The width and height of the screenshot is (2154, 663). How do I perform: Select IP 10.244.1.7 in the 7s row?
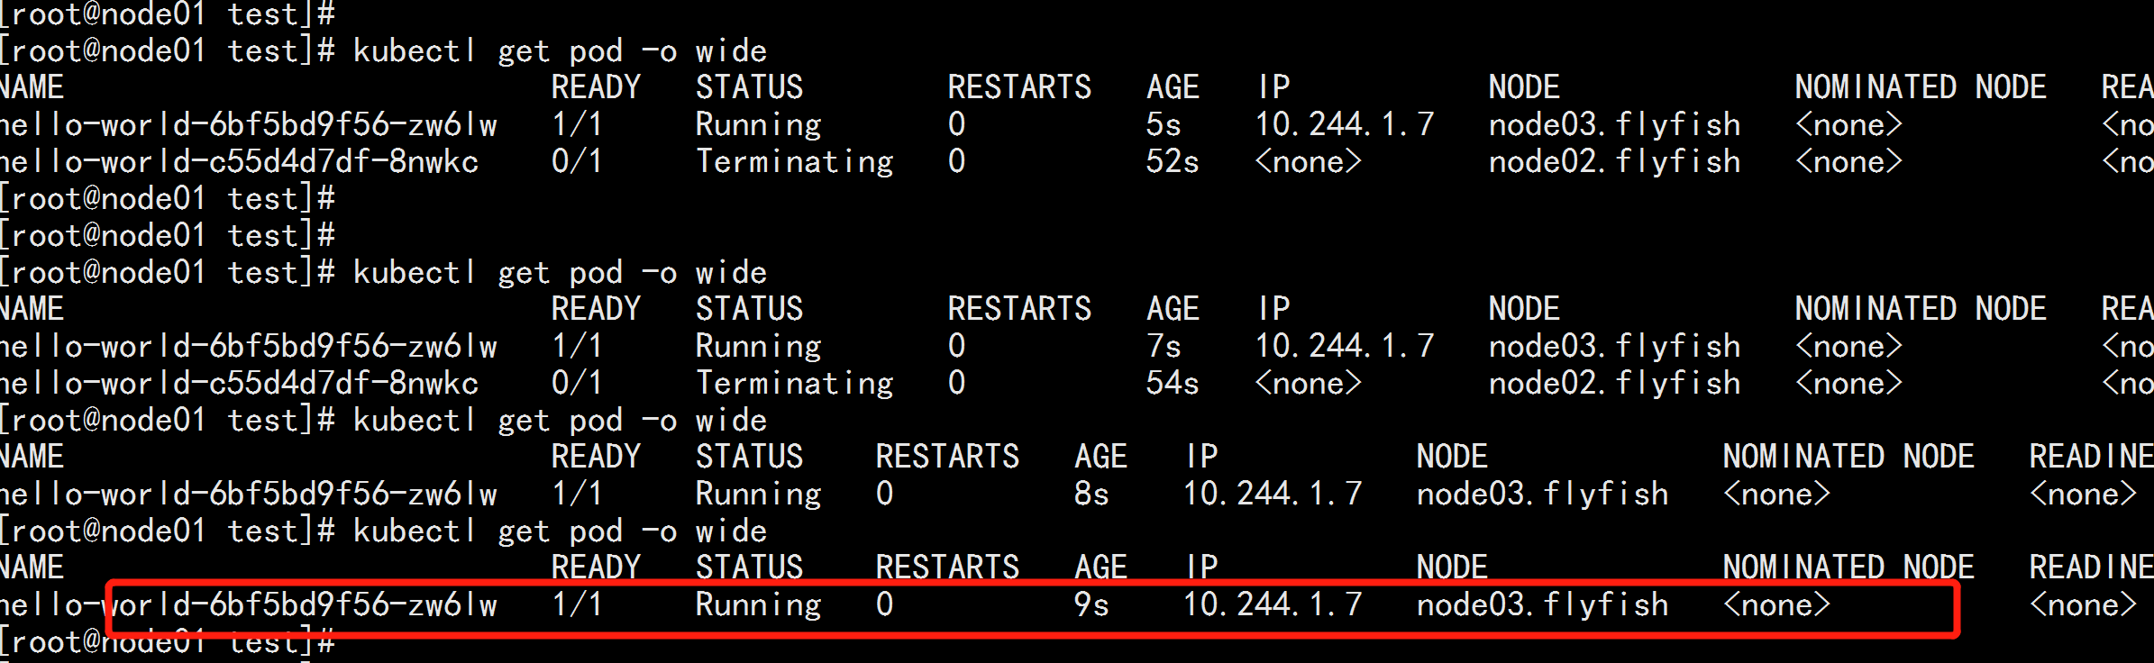[1345, 346]
